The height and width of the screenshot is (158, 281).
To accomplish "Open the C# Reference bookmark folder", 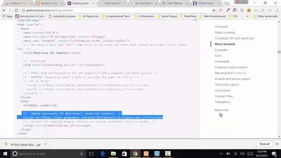I will point(144,16).
